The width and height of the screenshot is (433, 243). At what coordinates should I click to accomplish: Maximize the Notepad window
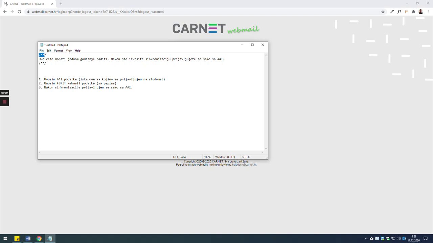252,45
